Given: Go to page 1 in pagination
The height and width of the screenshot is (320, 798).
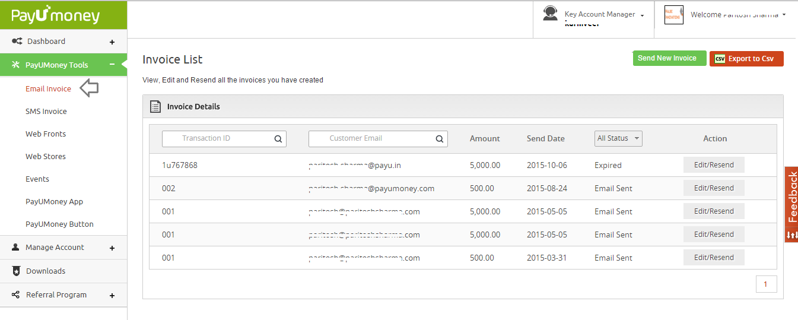Looking at the screenshot, I should tap(766, 284).
